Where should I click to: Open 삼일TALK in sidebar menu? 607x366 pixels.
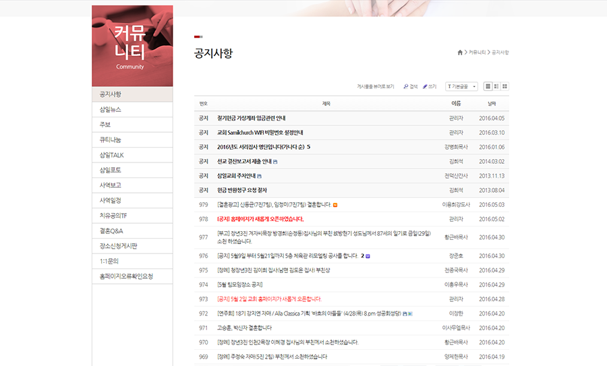point(132,155)
